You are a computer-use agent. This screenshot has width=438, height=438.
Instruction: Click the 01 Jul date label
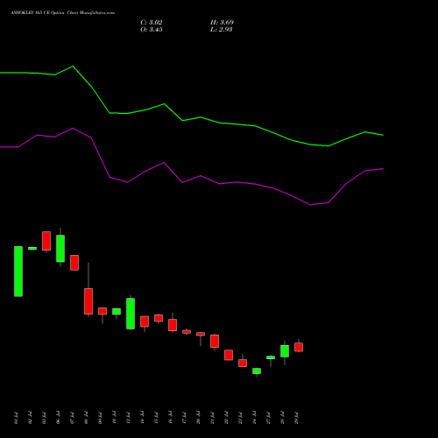click(x=16, y=418)
